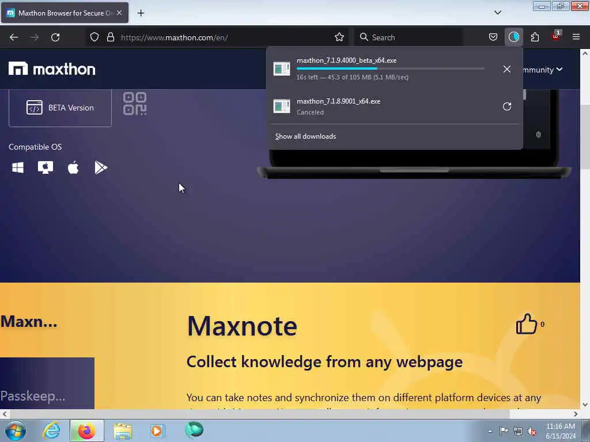Show the QR code download icon
590x442 pixels.
coord(135,104)
